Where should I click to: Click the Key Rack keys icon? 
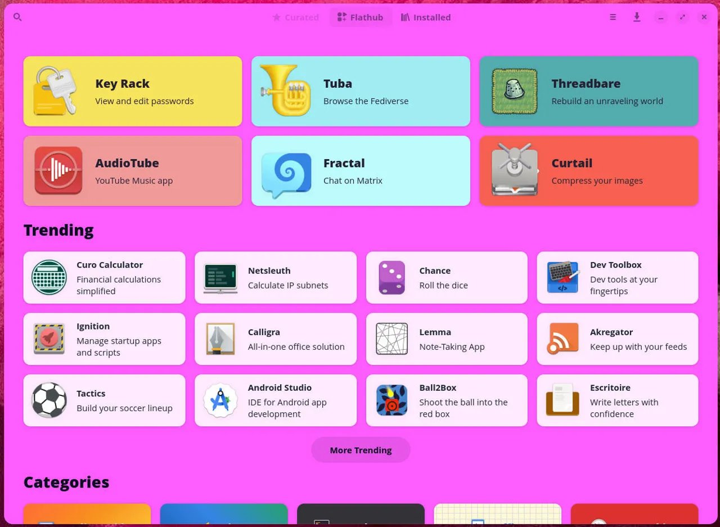pyautogui.click(x=55, y=91)
